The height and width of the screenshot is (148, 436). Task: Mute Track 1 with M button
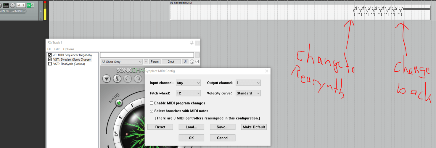click(19, 5)
